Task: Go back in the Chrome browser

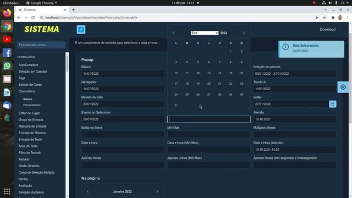Action: 19,18
